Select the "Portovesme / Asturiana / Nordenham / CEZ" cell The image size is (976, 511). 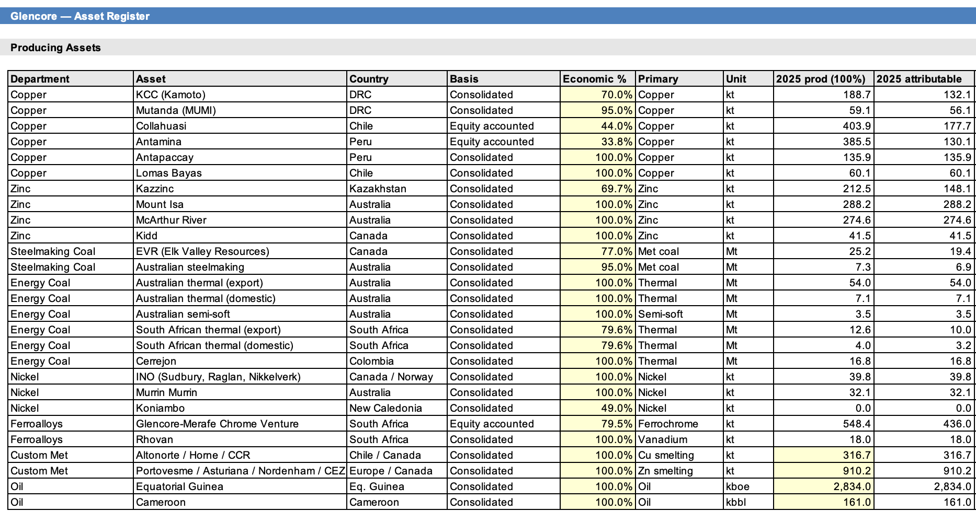click(x=240, y=471)
